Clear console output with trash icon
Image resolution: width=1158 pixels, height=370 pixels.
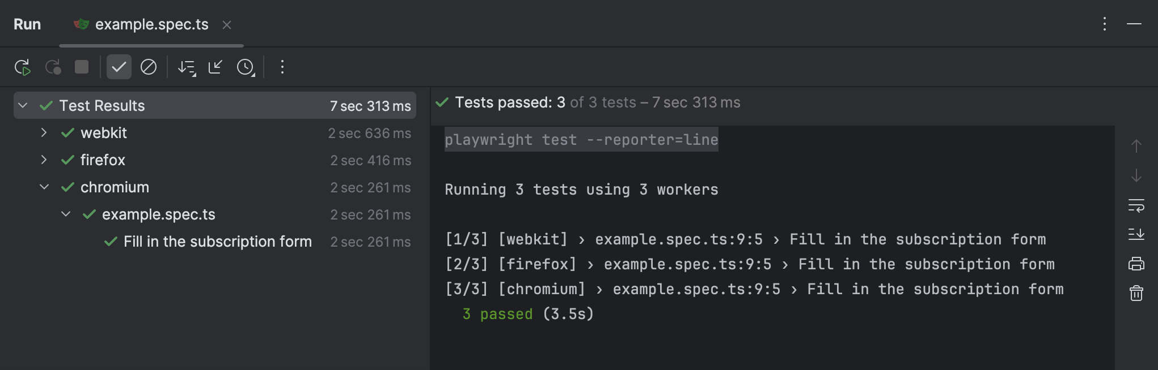coord(1136,293)
